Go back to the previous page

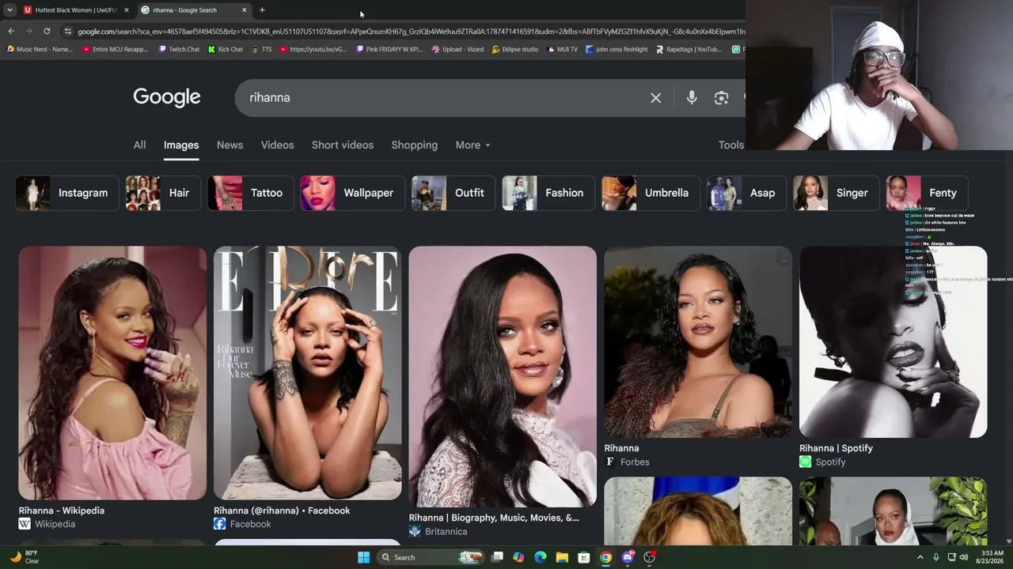pos(11,32)
